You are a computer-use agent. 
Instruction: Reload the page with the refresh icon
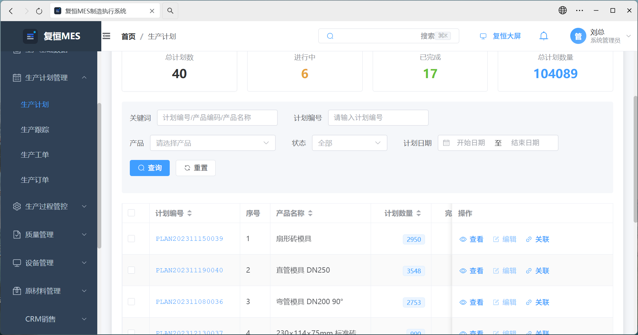39,11
